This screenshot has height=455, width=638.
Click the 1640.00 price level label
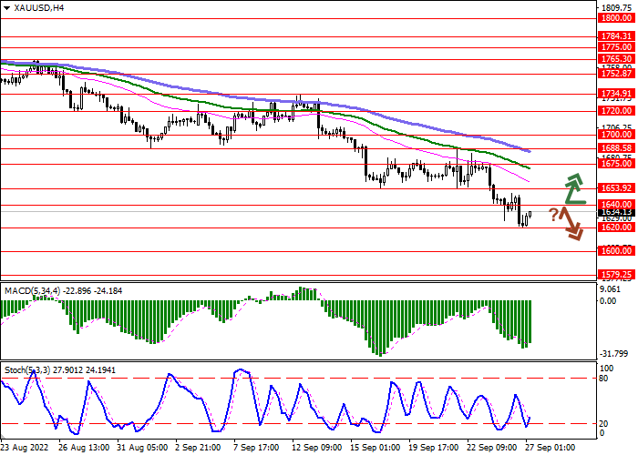click(616, 205)
